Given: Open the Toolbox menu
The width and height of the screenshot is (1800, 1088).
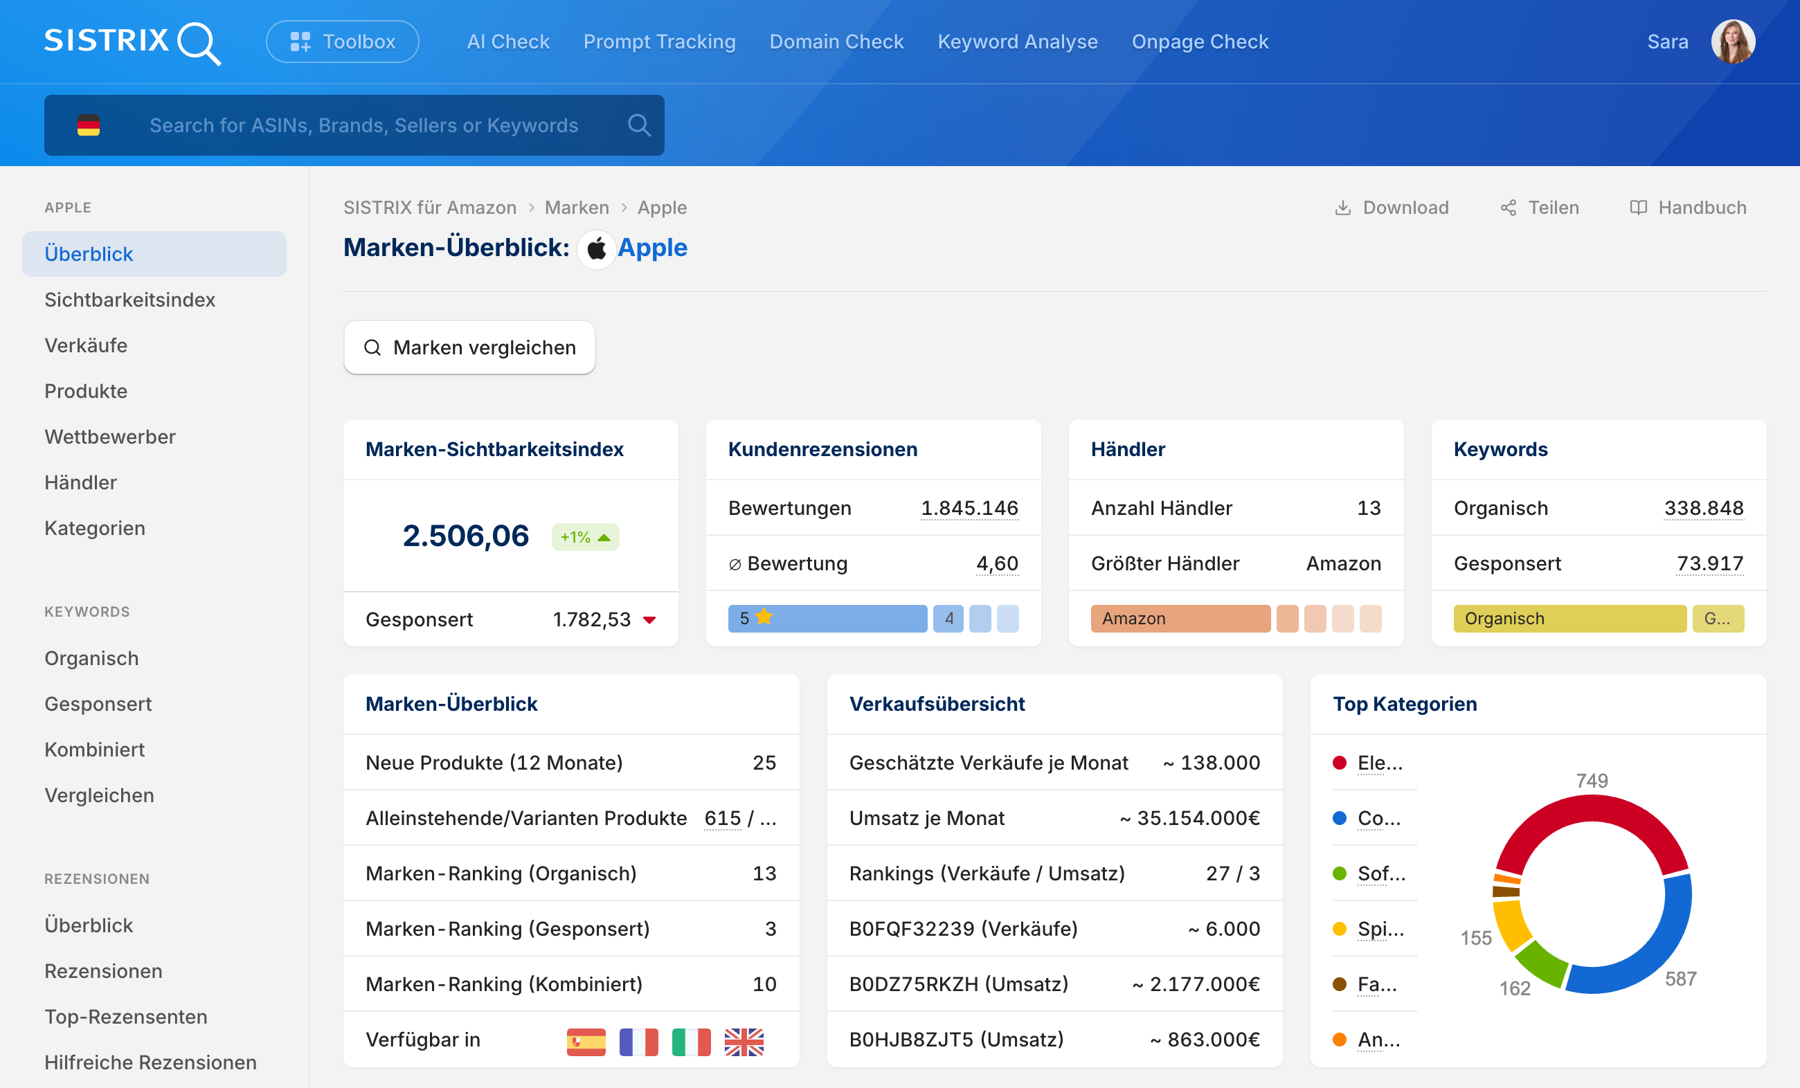Looking at the screenshot, I should pyautogui.click(x=343, y=42).
